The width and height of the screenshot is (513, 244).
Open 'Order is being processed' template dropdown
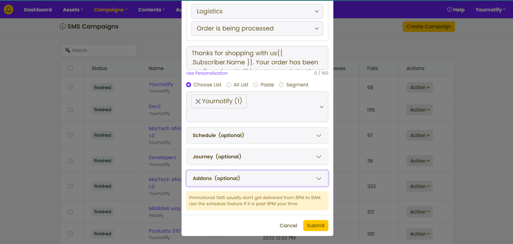click(x=257, y=29)
